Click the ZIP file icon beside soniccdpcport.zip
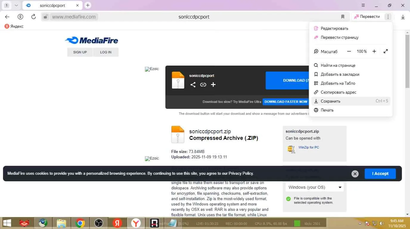The image size is (410, 229). 178,134
